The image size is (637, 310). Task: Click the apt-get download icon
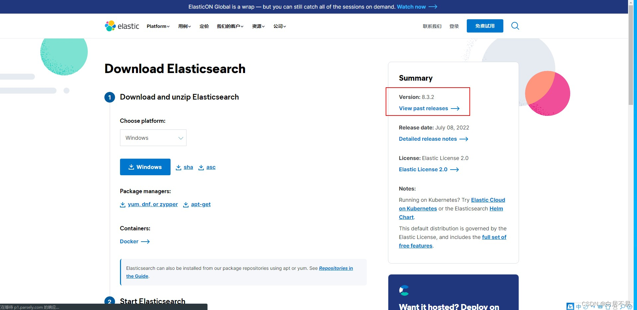pos(186,204)
